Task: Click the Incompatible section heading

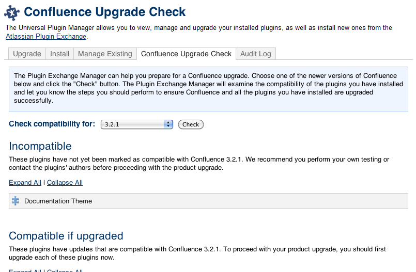Action: (x=40, y=146)
